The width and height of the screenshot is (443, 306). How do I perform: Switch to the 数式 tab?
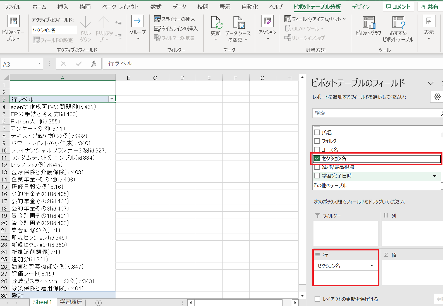(156, 7)
